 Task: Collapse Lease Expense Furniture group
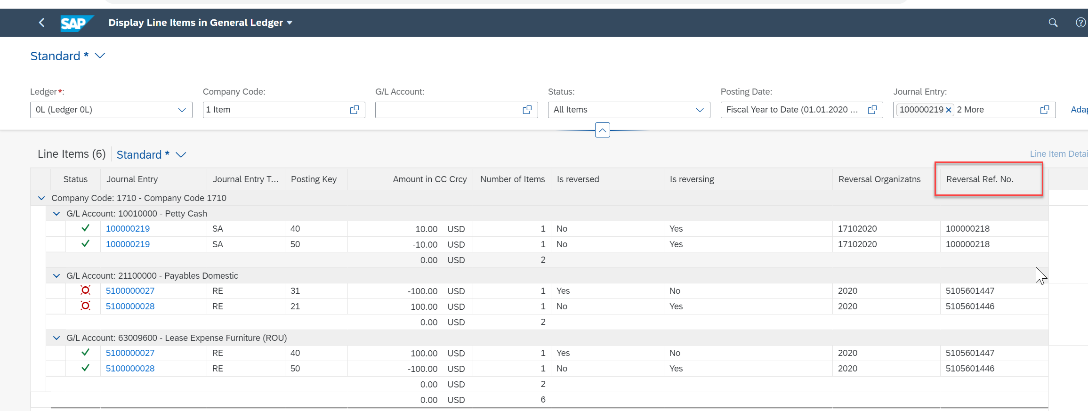pos(56,338)
